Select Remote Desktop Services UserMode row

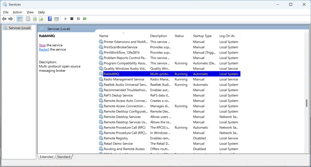point(169,122)
